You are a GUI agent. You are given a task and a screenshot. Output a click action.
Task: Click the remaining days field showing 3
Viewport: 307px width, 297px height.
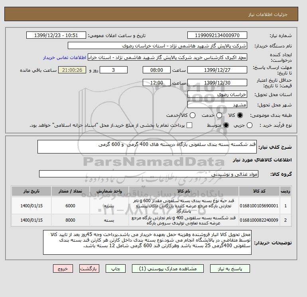[x=114, y=70]
